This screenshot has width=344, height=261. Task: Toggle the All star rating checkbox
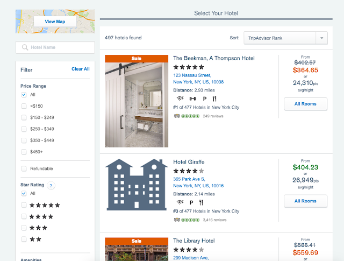click(x=24, y=193)
